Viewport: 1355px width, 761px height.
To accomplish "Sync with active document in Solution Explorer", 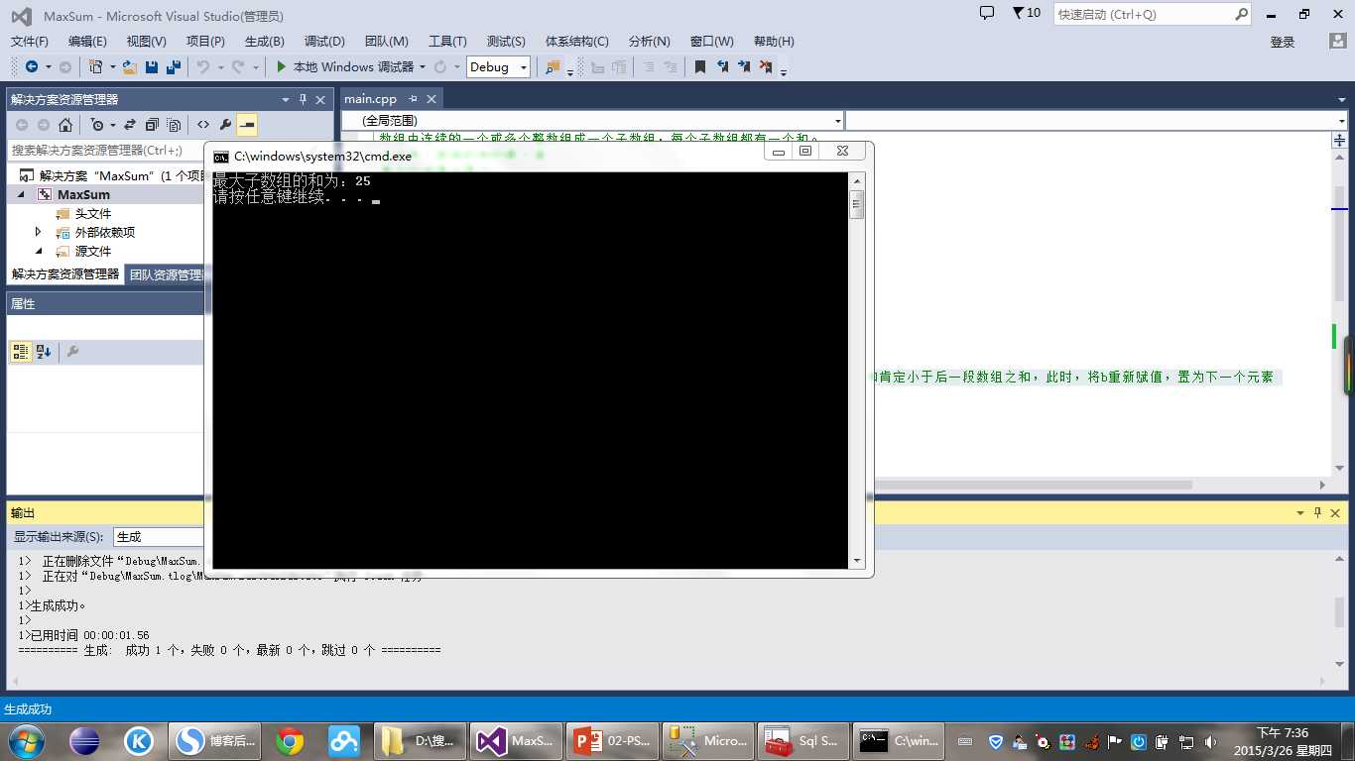I will 130,125.
